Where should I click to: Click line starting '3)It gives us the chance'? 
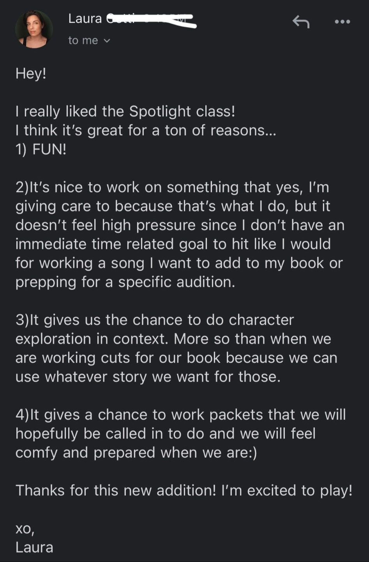[x=155, y=320]
